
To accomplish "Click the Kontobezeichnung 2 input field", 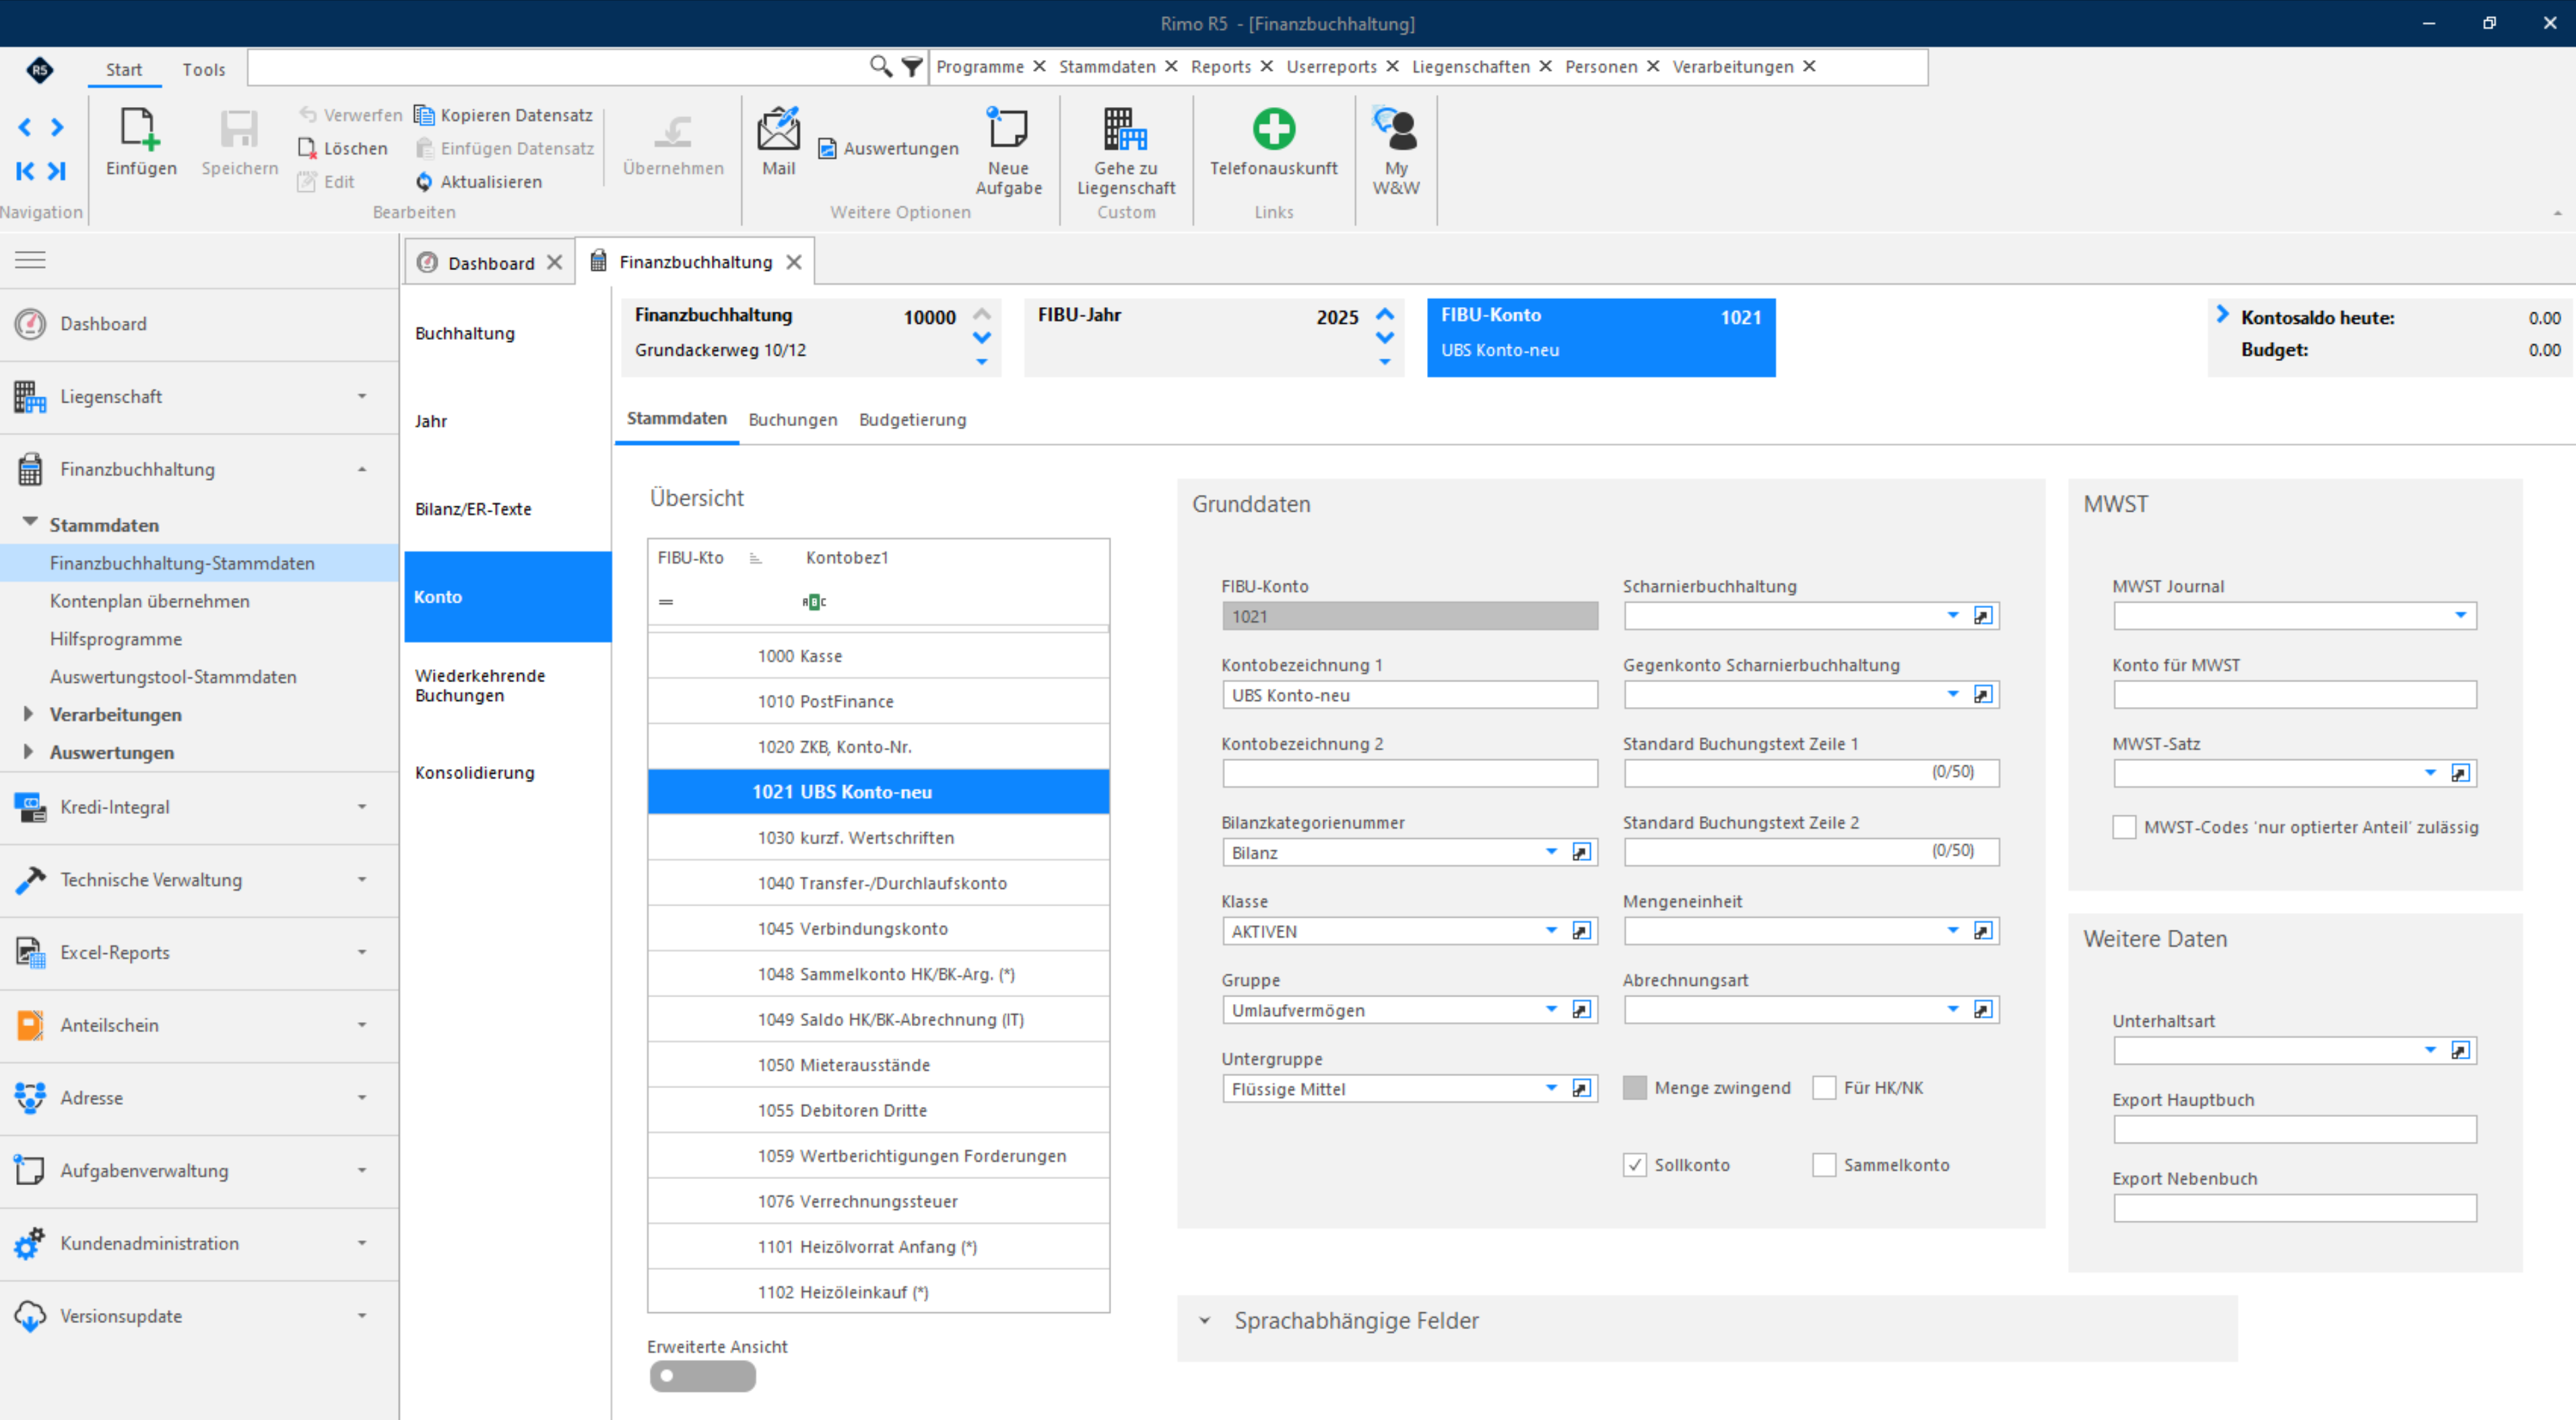I will (1410, 773).
